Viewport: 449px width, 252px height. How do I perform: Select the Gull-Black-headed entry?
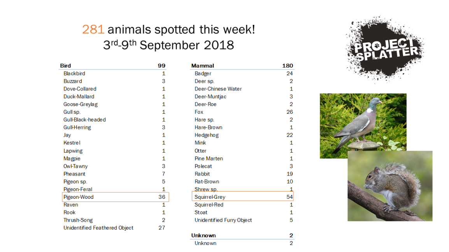pyautogui.click(x=84, y=120)
